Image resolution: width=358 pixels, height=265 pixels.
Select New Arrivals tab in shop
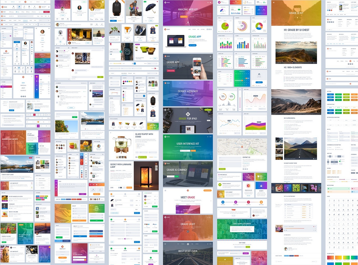click(x=124, y=73)
